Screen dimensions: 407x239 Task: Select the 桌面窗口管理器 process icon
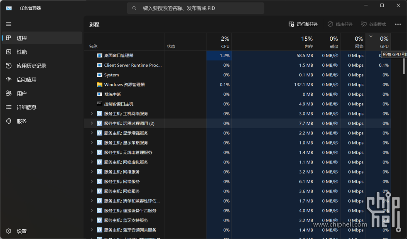click(x=99, y=56)
